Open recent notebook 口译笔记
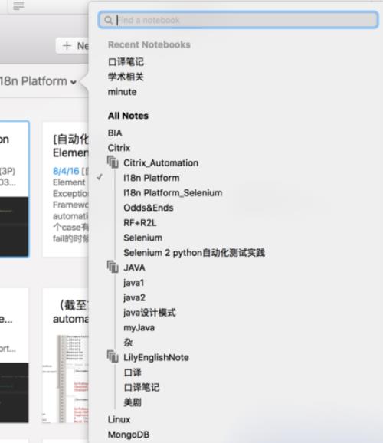The image size is (383, 443). point(126,62)
